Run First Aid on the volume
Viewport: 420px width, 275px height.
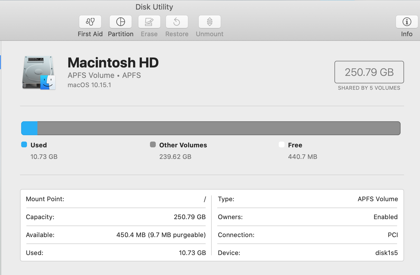(x=90, y=22)
